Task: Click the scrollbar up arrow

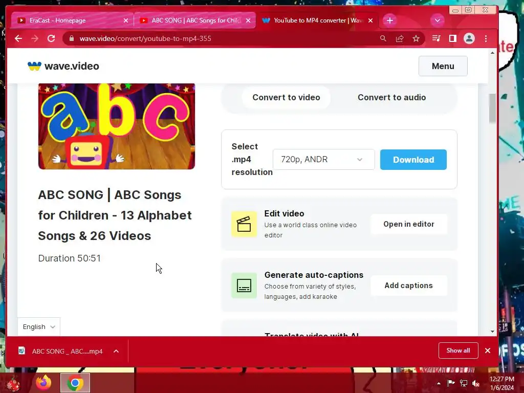Action: [x=492, y=53]
